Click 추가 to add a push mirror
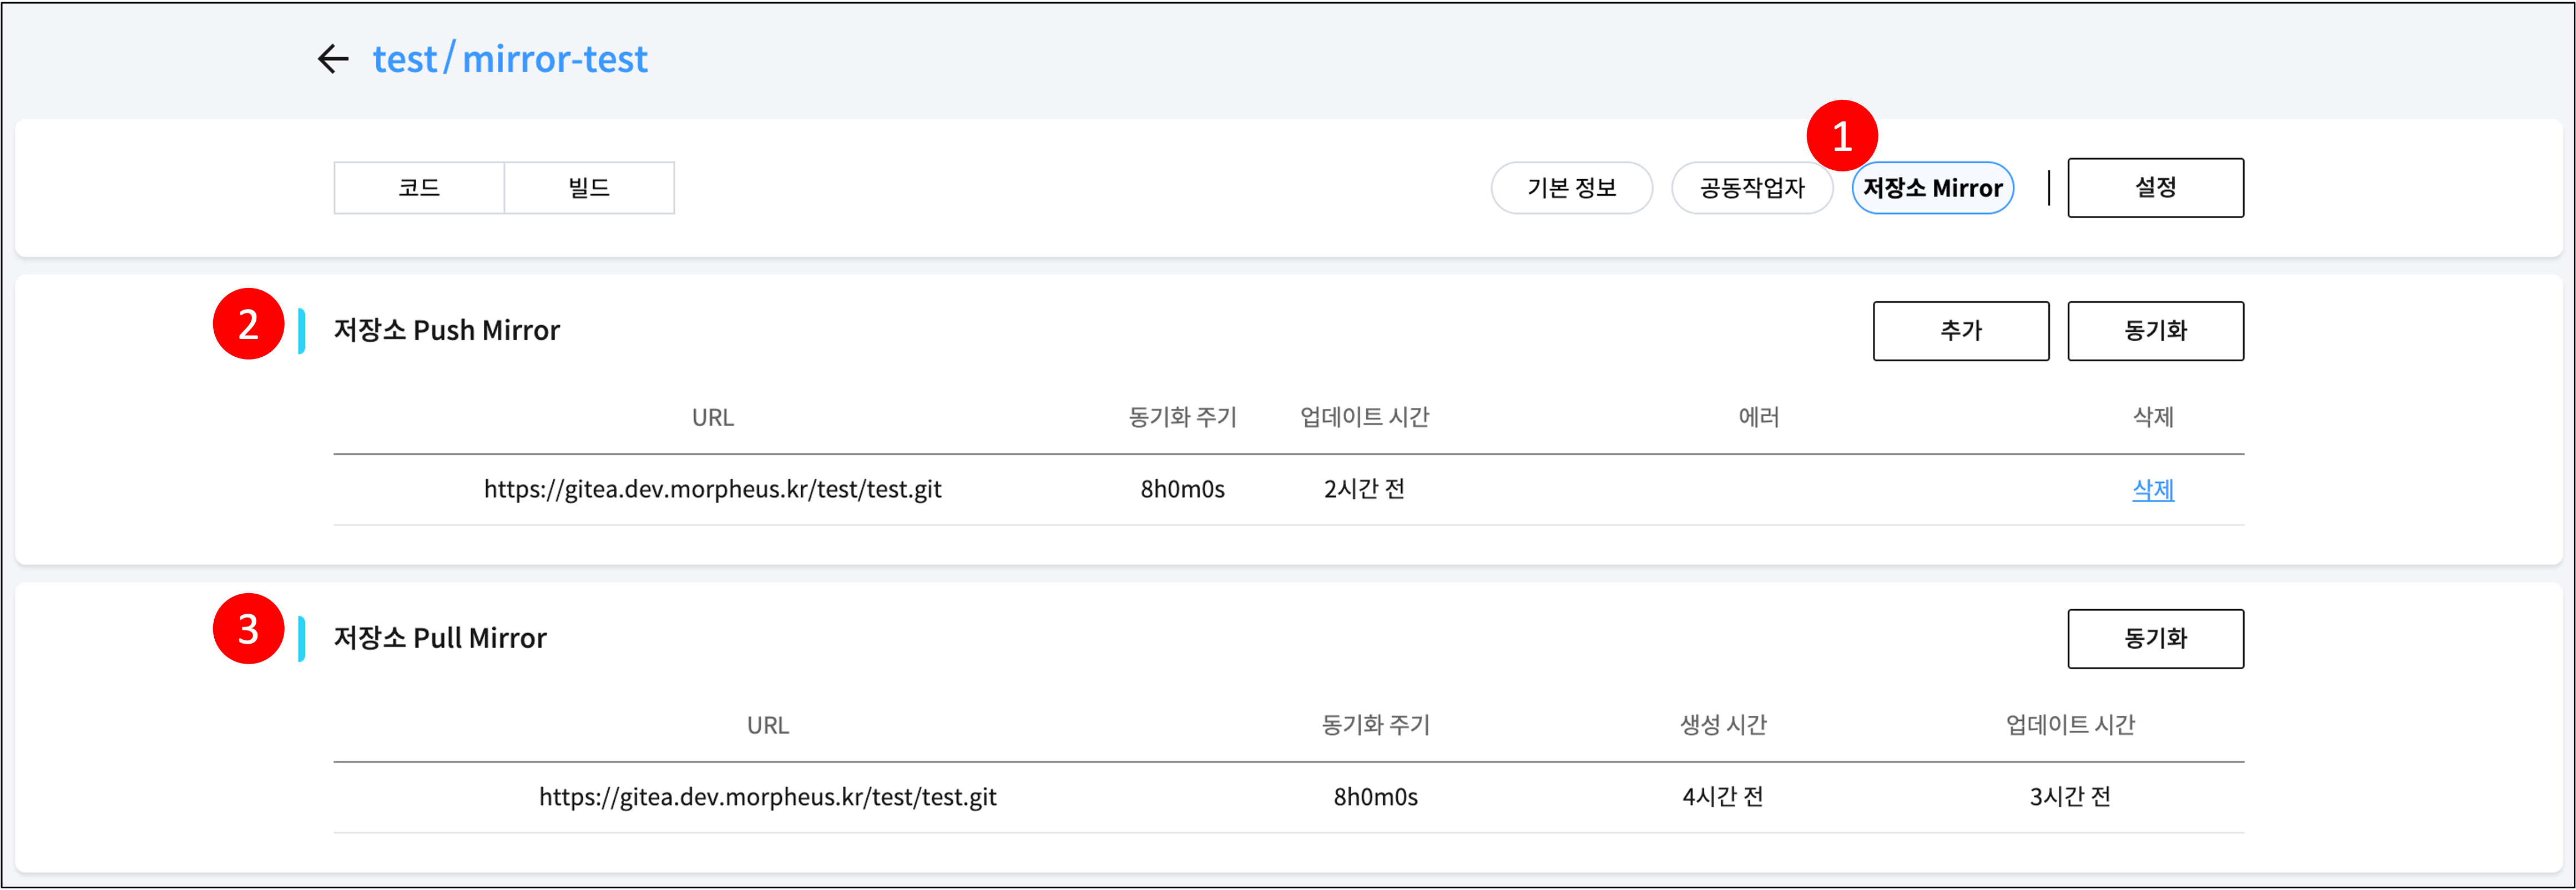The image size is (2576, 890). (1960, 331)
